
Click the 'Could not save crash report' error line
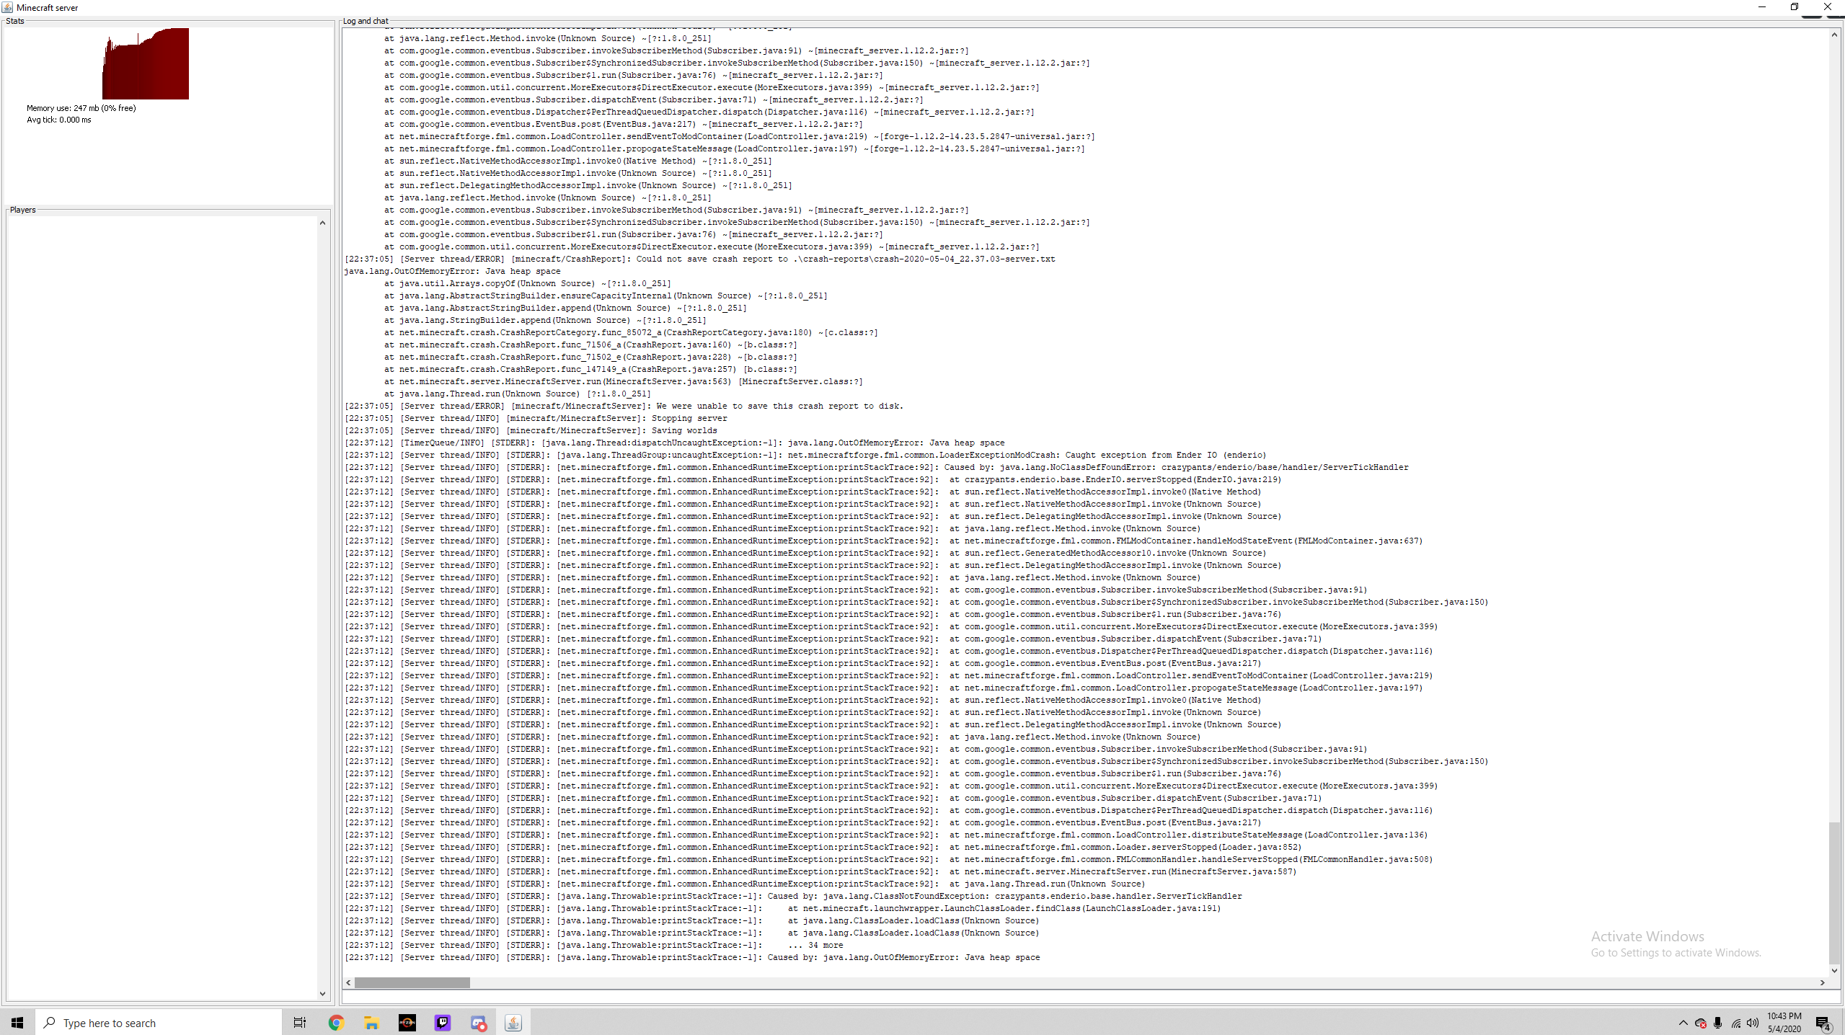click(699, 259)
